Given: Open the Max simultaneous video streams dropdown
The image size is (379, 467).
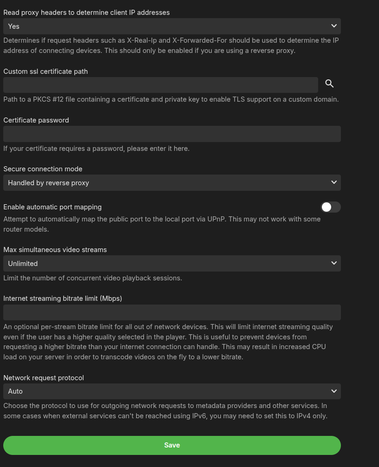Looking at the screenshot, I should (x=172, y=264).
